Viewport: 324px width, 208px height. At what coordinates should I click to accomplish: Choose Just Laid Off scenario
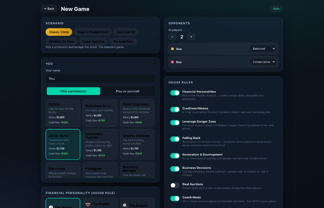click(126, 32)
